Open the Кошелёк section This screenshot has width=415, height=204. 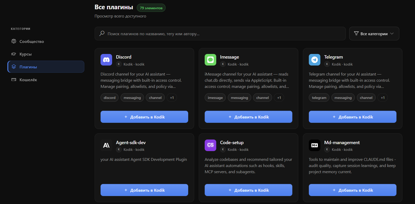pos(46,80)
